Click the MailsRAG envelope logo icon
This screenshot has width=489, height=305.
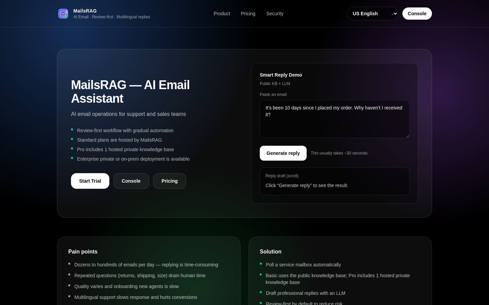(63, 14)
